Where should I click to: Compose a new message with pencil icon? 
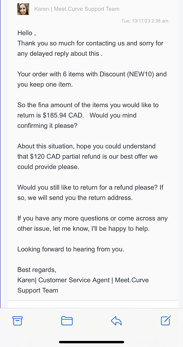(x=166, y=320)
